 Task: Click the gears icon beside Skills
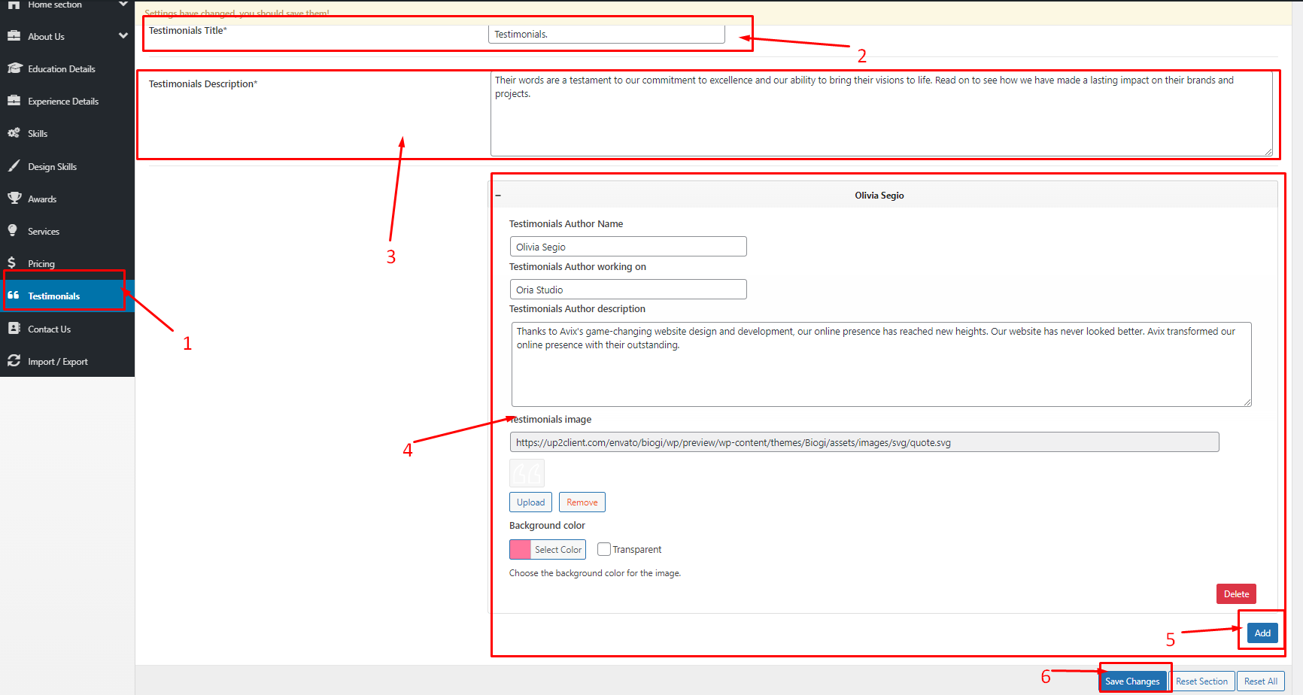point(14,133)
